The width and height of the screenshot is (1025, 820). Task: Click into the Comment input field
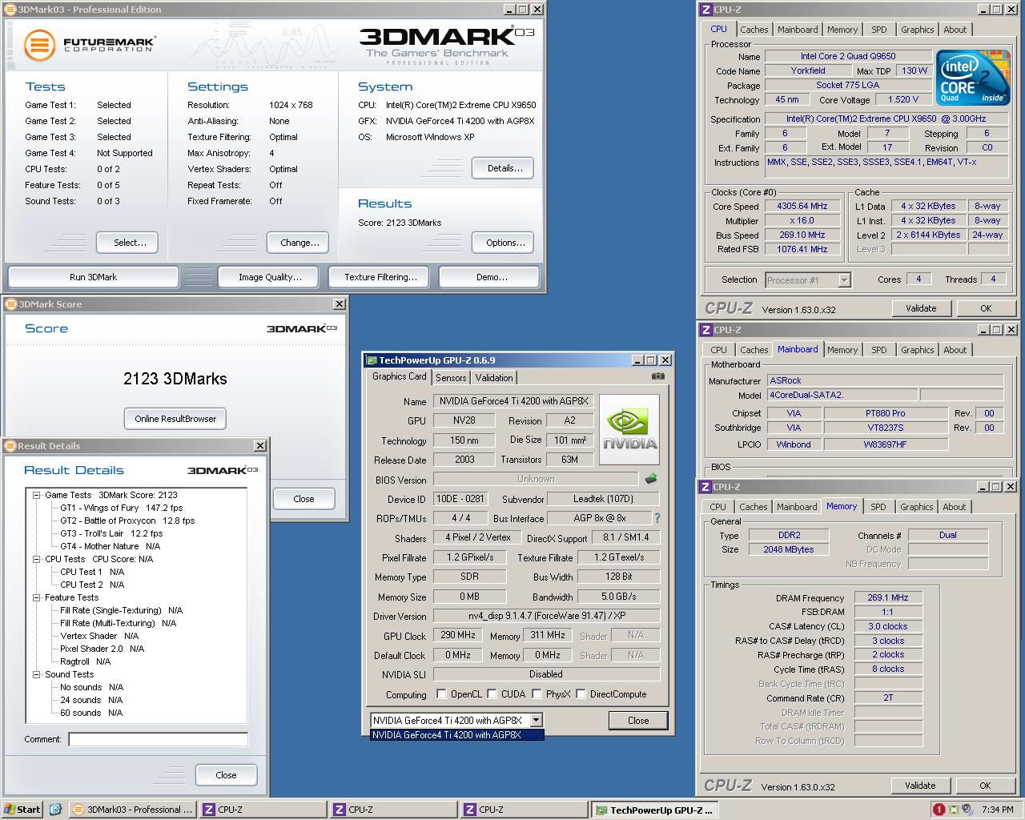pos(158,739)
